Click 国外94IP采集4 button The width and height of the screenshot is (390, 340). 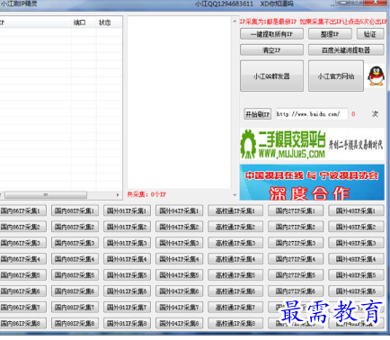179,259
